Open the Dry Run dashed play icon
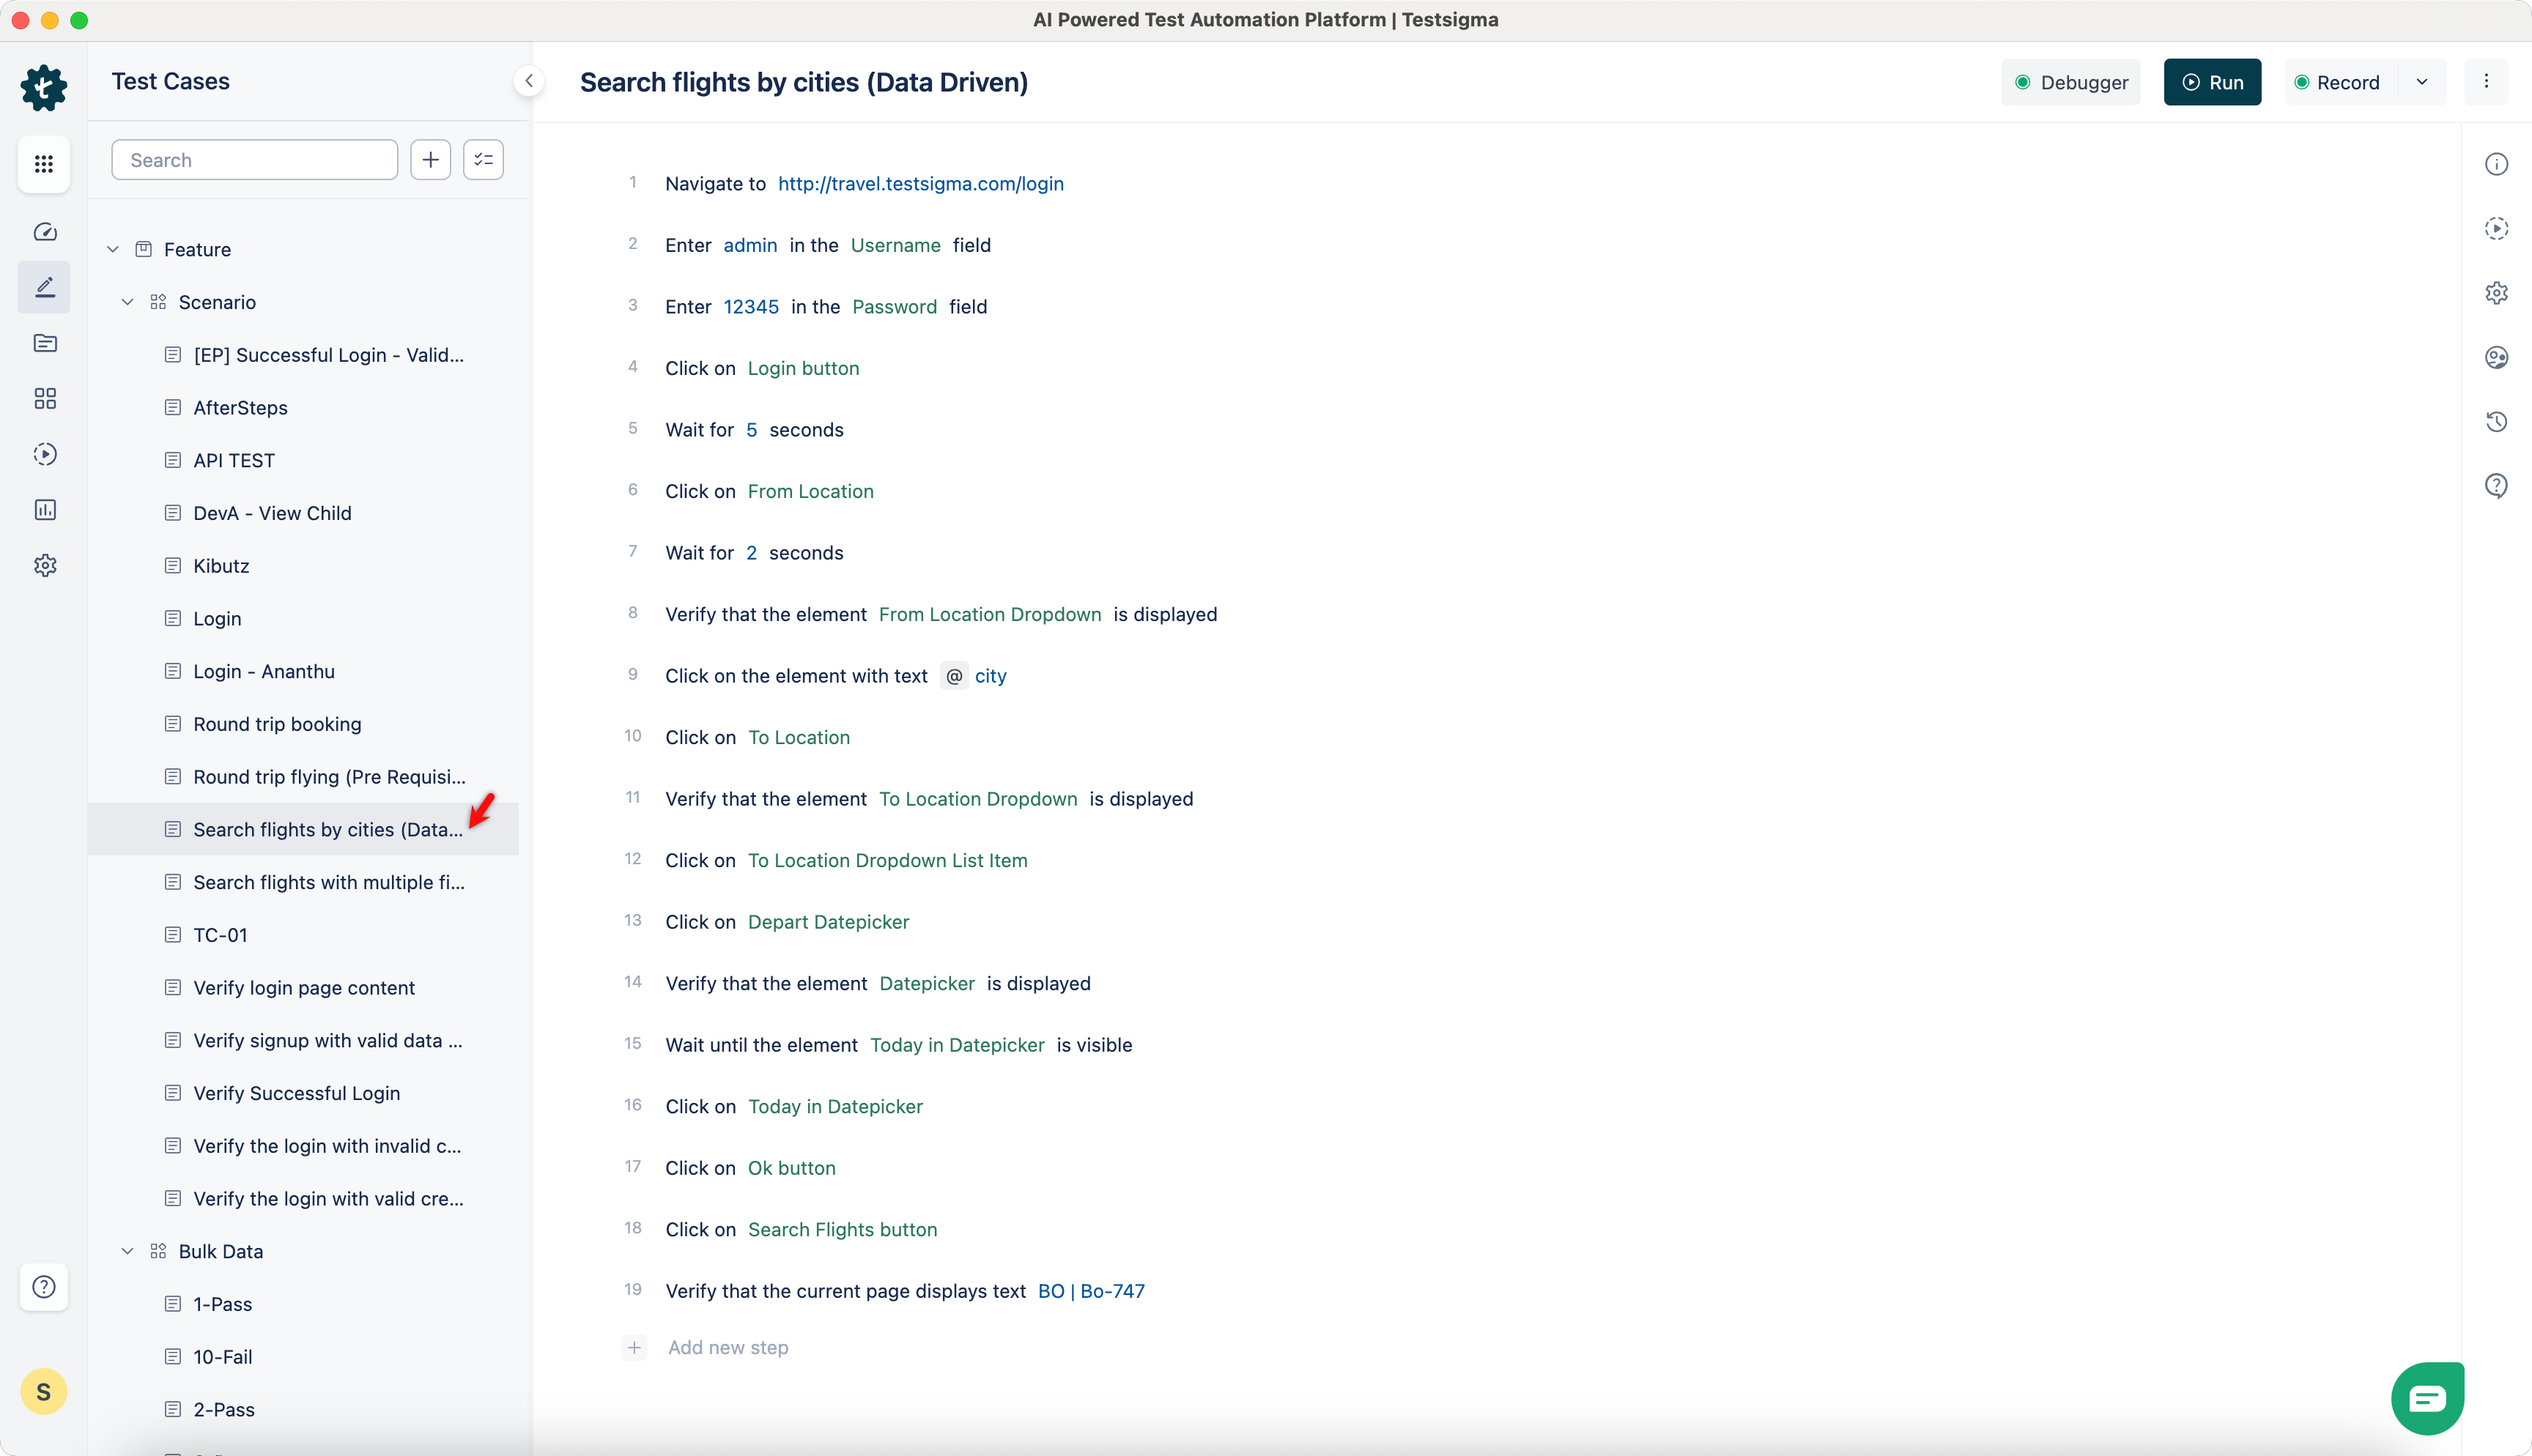 point(2497,228)
